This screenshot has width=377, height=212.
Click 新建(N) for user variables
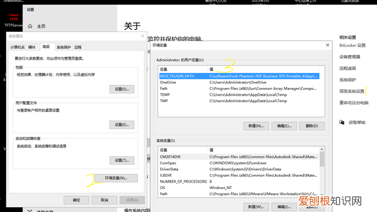(256, 126)
